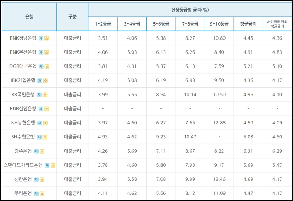
Task: Click the 서민금융 제외 평균금리 header
Action: tap(277, 24)
